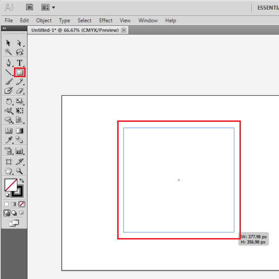Select the Symbol Sprayer tool
Image resolution: width=279 pixels, height=279 pixels.
[8, 151]
